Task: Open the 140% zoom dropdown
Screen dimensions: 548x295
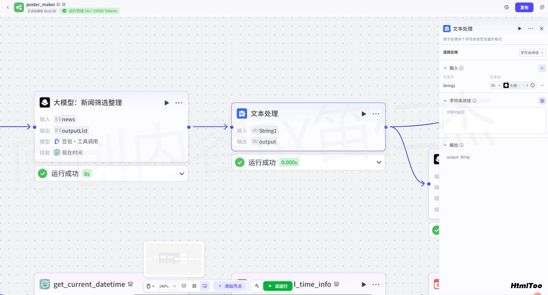Action: (x=167, y=286)
